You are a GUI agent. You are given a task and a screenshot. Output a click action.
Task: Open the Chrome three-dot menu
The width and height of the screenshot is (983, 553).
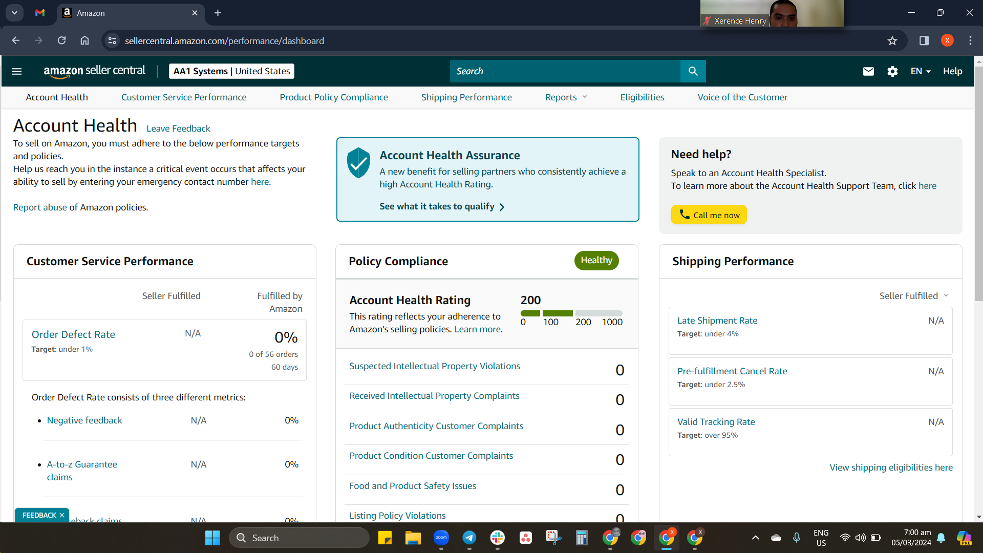coord(970,40)
